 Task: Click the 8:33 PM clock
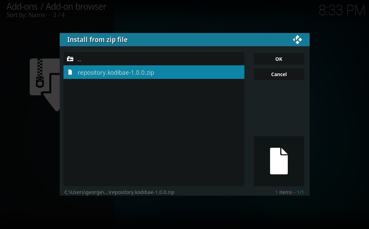[x=342, y=11]
